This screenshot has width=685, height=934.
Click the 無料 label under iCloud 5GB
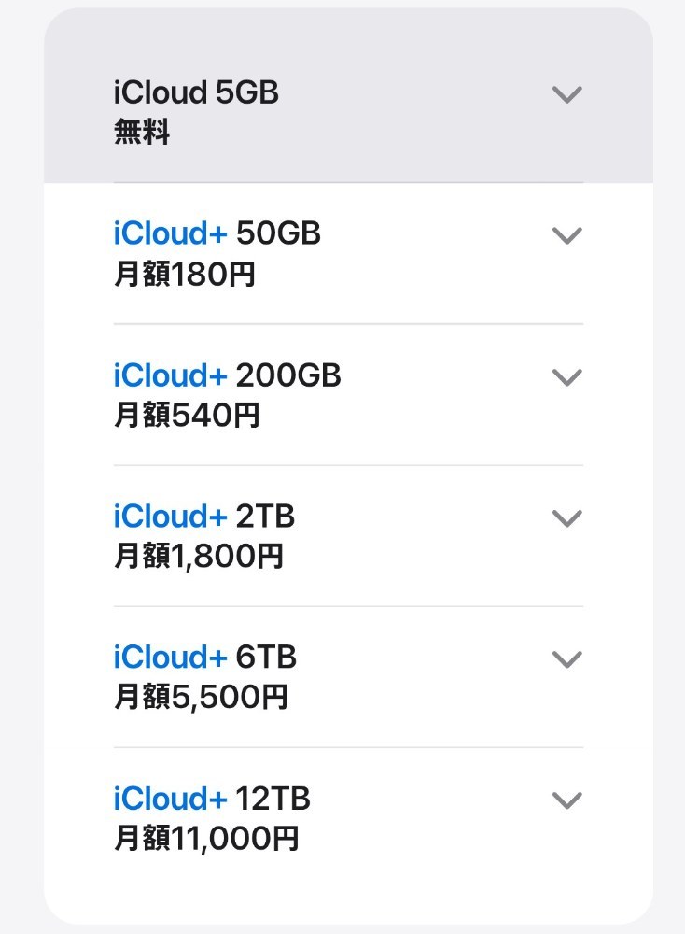[142, 132]
